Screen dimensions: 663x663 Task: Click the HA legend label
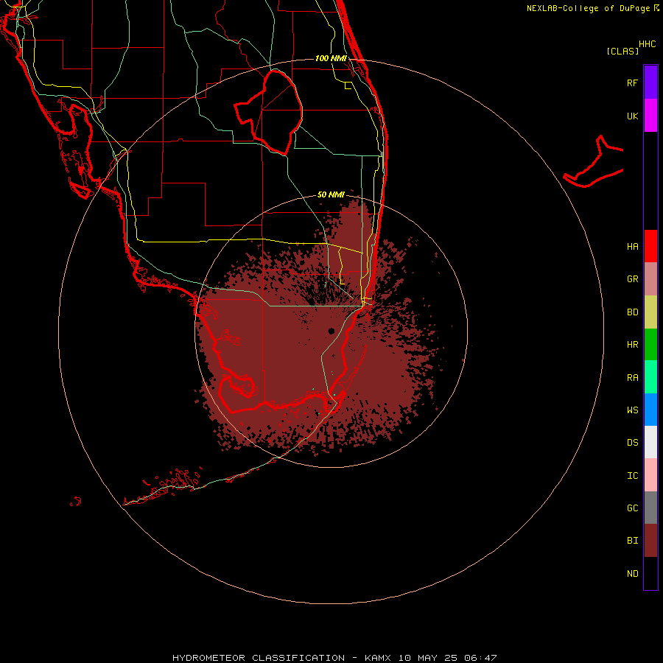[632, 246]
